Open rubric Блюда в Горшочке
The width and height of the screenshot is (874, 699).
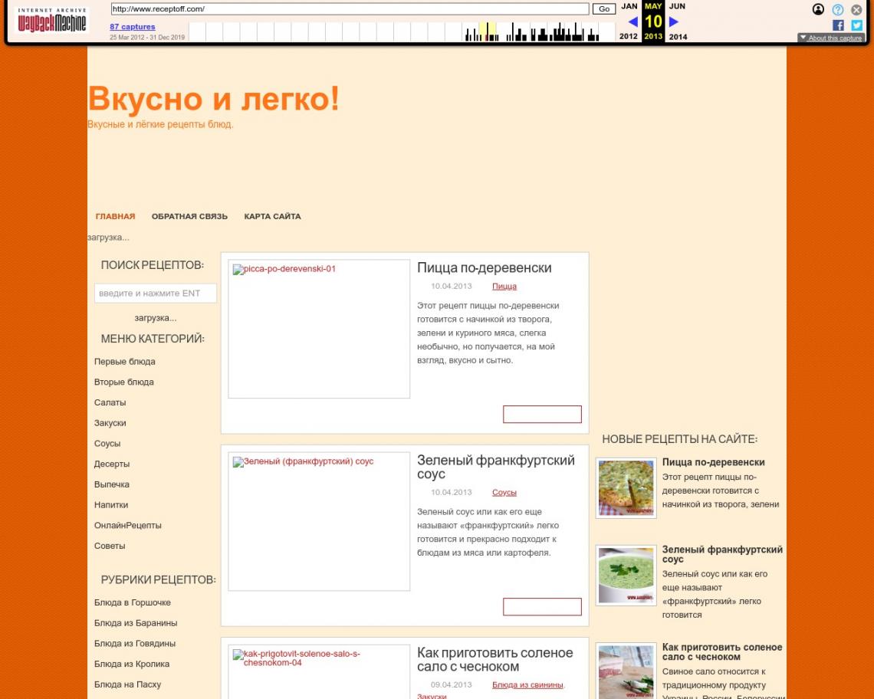pyautogui.click(x=132, y=602)
